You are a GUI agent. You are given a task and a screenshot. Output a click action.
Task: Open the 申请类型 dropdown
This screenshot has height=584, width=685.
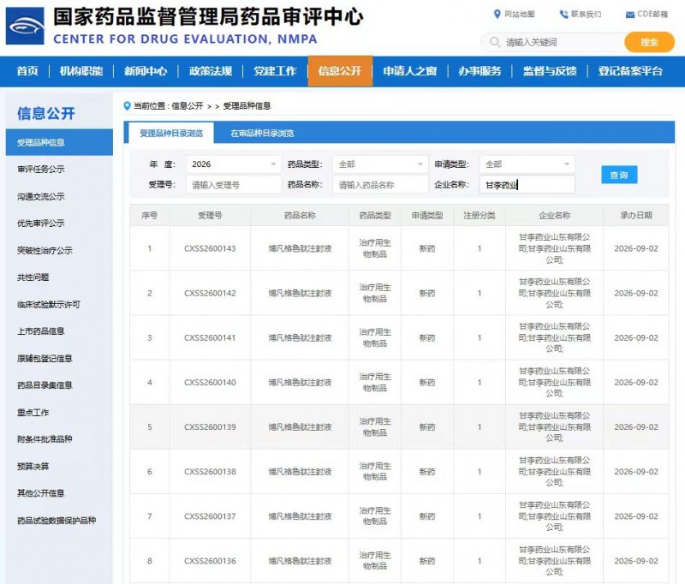click(x=527, y=164)
